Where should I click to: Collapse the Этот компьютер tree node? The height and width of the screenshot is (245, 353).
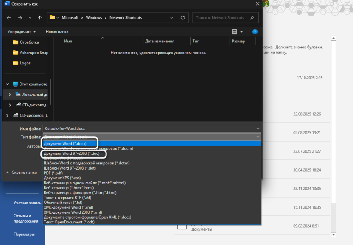[x=7, y=84]
